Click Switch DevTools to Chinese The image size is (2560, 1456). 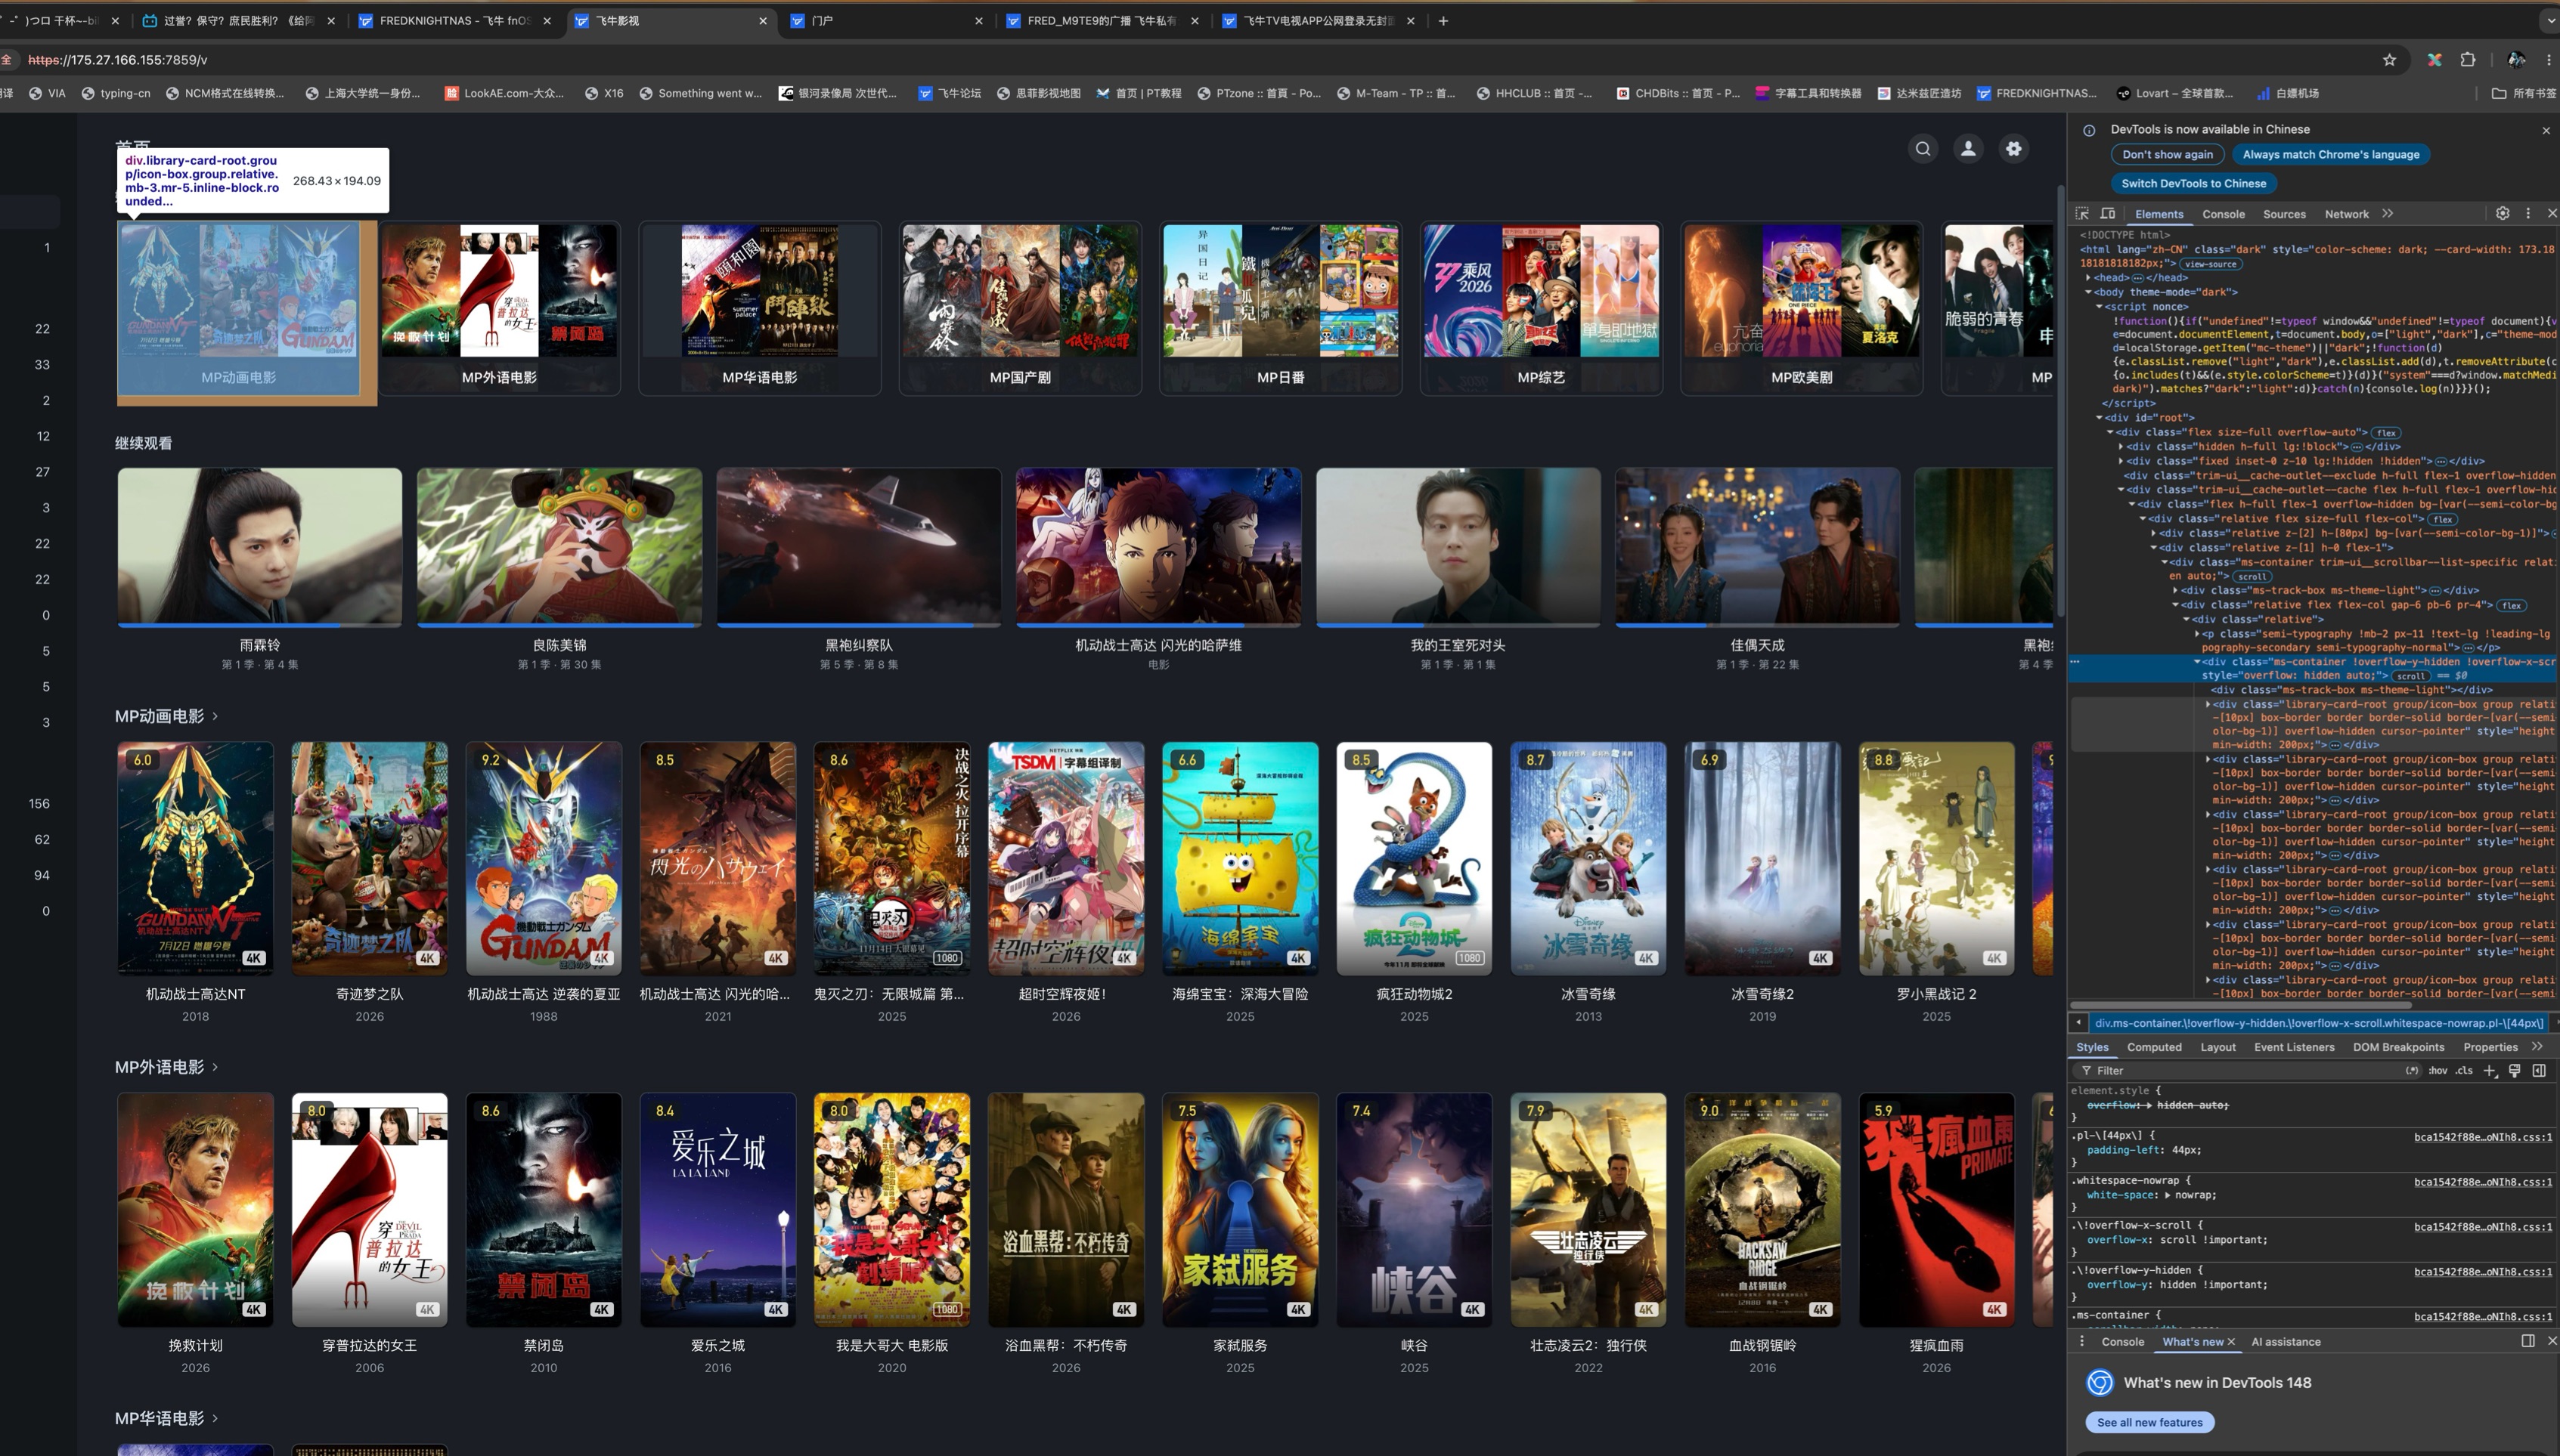click(2193, 184)
